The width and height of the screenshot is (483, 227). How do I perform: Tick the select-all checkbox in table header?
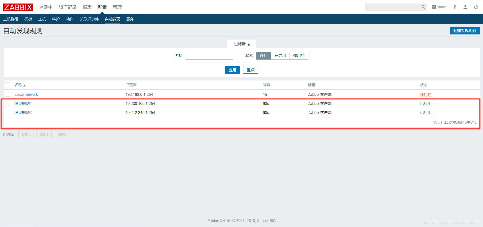pos(8,85)
